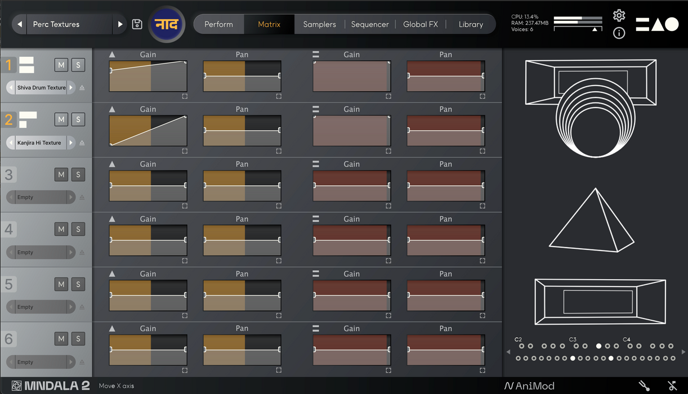Open the Sequencer tab

tap(370, 24)
